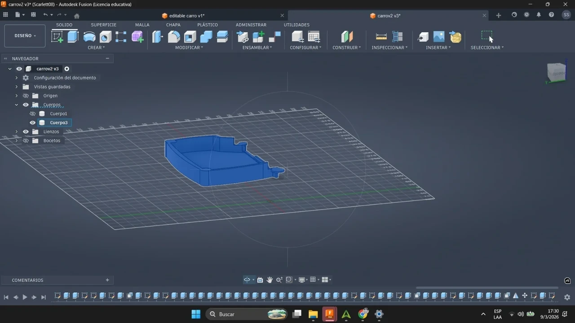Select the orbit tool in navigation bar
The image size is (575, 323).
(x=247, y=279)
